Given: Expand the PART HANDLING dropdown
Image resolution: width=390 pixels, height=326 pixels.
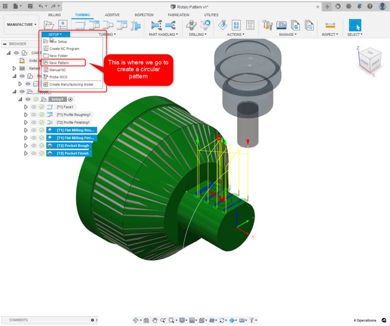Looking at the screenshot, I should [x=163, y=35].
